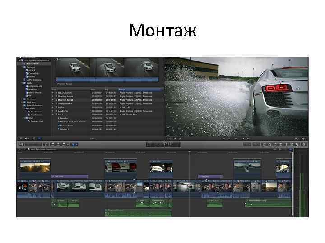Open the Transitions browser icon

click(x=281, y=144)
